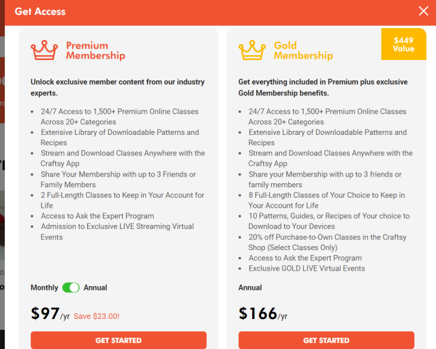Screen dimensions: 436x349
Task: Click the Gold Membership crown icon
Action: click(251, 50)
